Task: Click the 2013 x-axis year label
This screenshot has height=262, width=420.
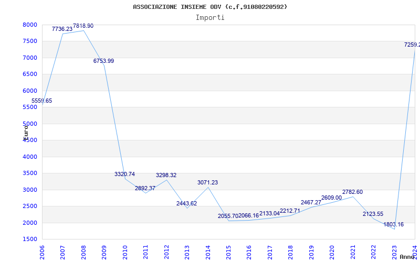Action: (x=187, y=253)
